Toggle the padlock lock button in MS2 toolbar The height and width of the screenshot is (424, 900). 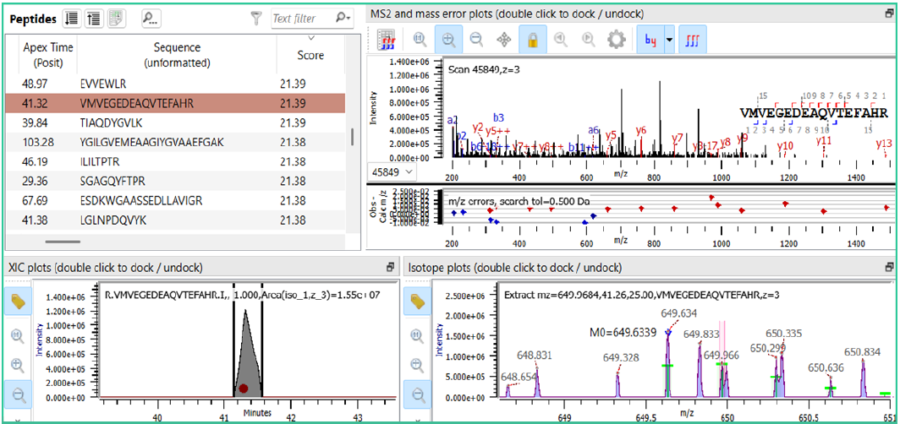(532, 40)
